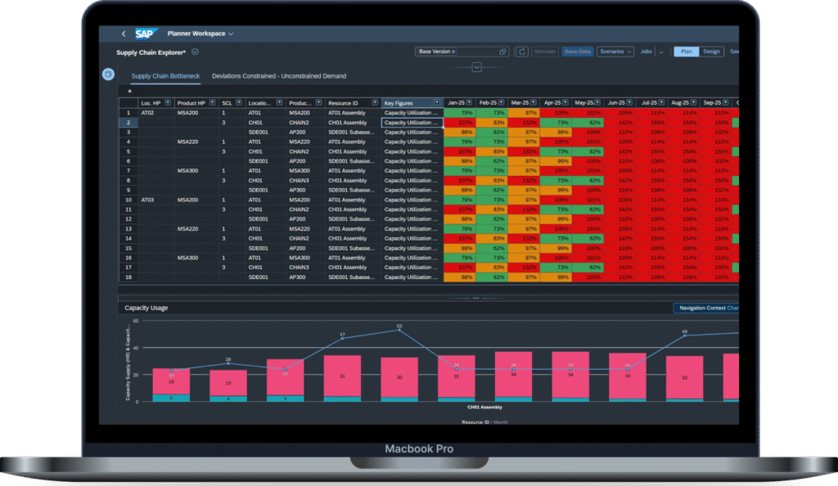This screenshot has width=838, height=486.
Task: Remove the Base Version token
Action: point(453,52)
